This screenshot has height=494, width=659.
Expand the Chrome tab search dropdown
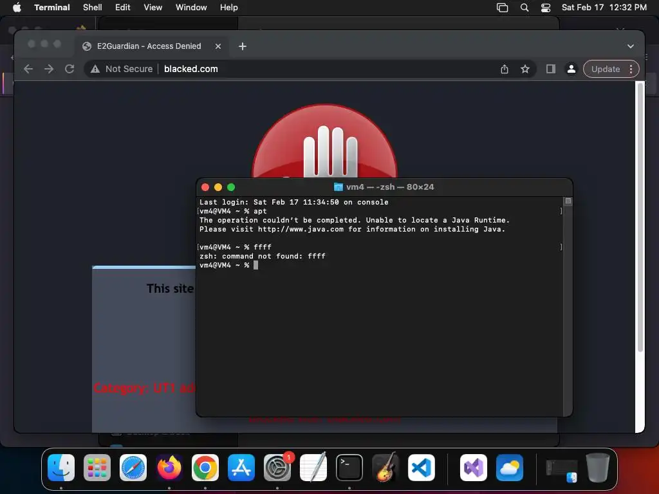(631, 46)
